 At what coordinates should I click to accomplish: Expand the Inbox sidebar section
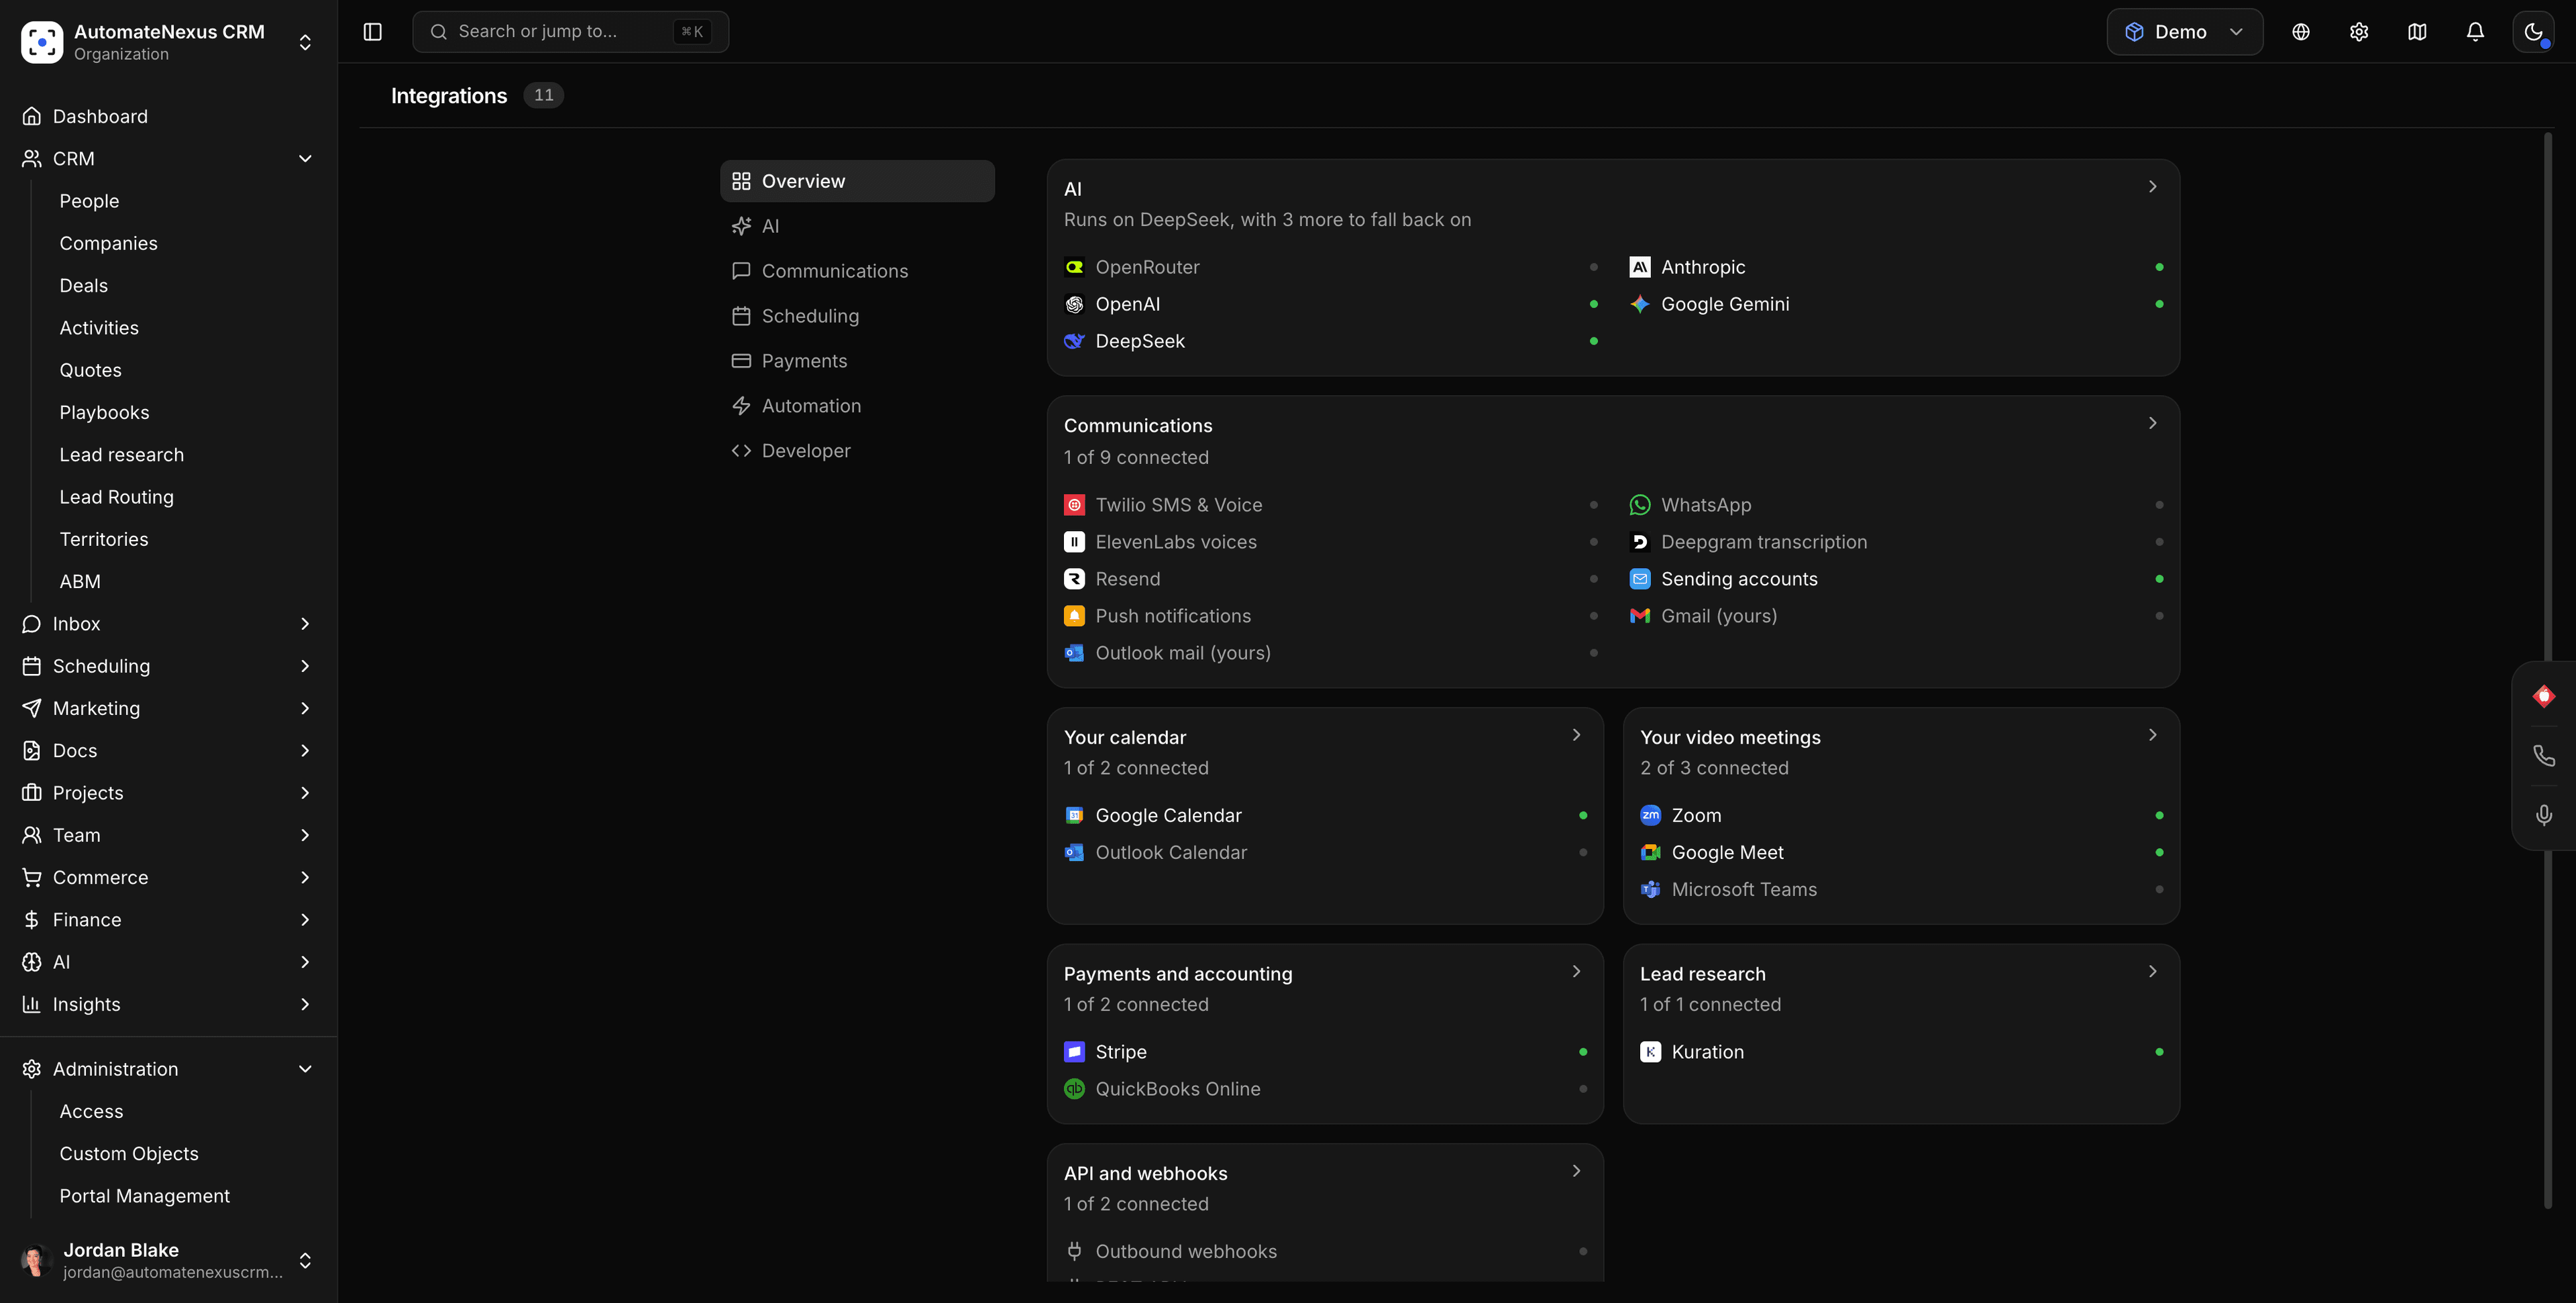point(305,623)
